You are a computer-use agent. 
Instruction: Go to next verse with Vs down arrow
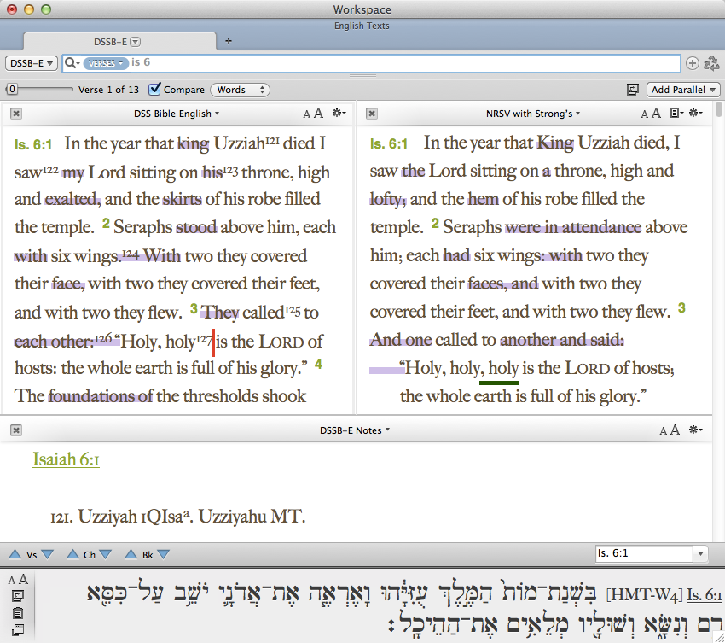click(x=48, y=554)
